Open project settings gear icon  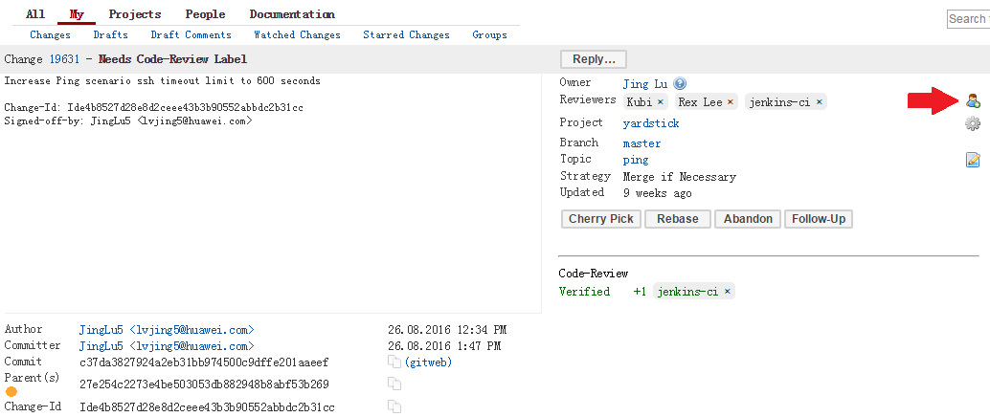(x=973, y=123)
